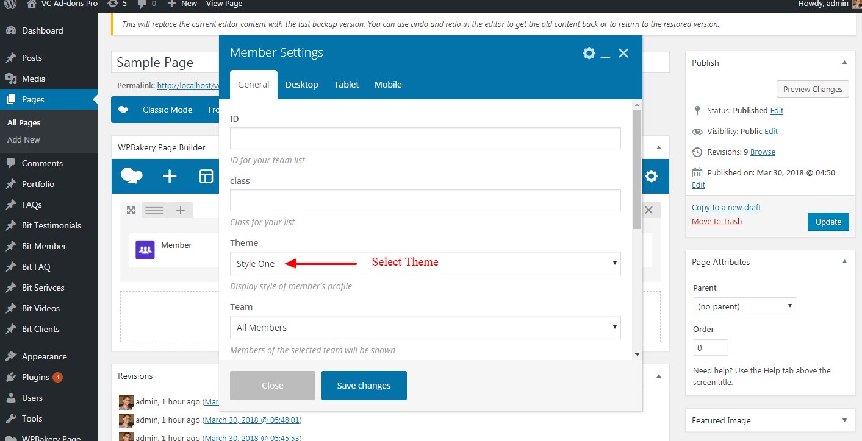Expand the Featured Image panel
The height and width of the screenshot is (441, 862).
844,420
